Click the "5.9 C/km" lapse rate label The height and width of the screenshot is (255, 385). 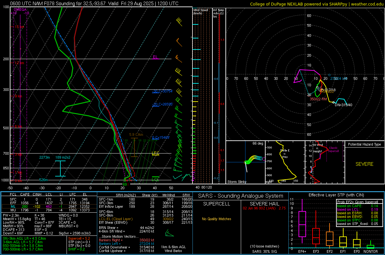tap(136, 135)
